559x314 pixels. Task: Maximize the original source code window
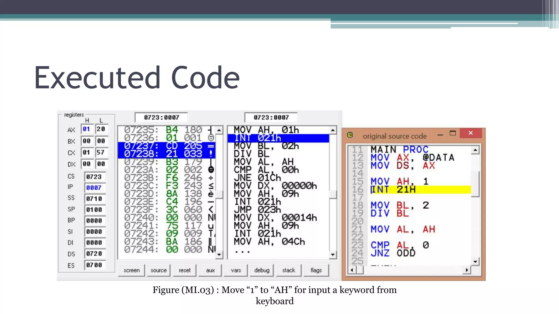(453, 133)
